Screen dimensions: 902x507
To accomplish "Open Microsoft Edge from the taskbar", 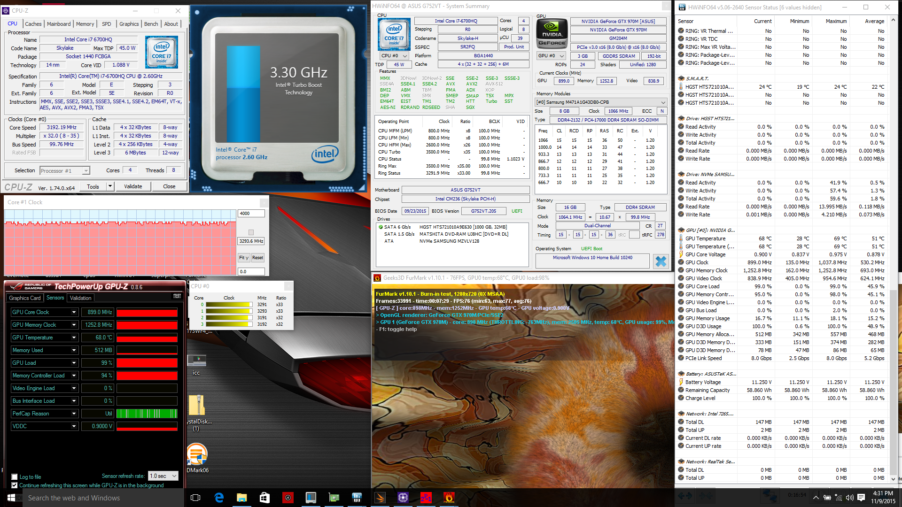I will pos(219,498).
